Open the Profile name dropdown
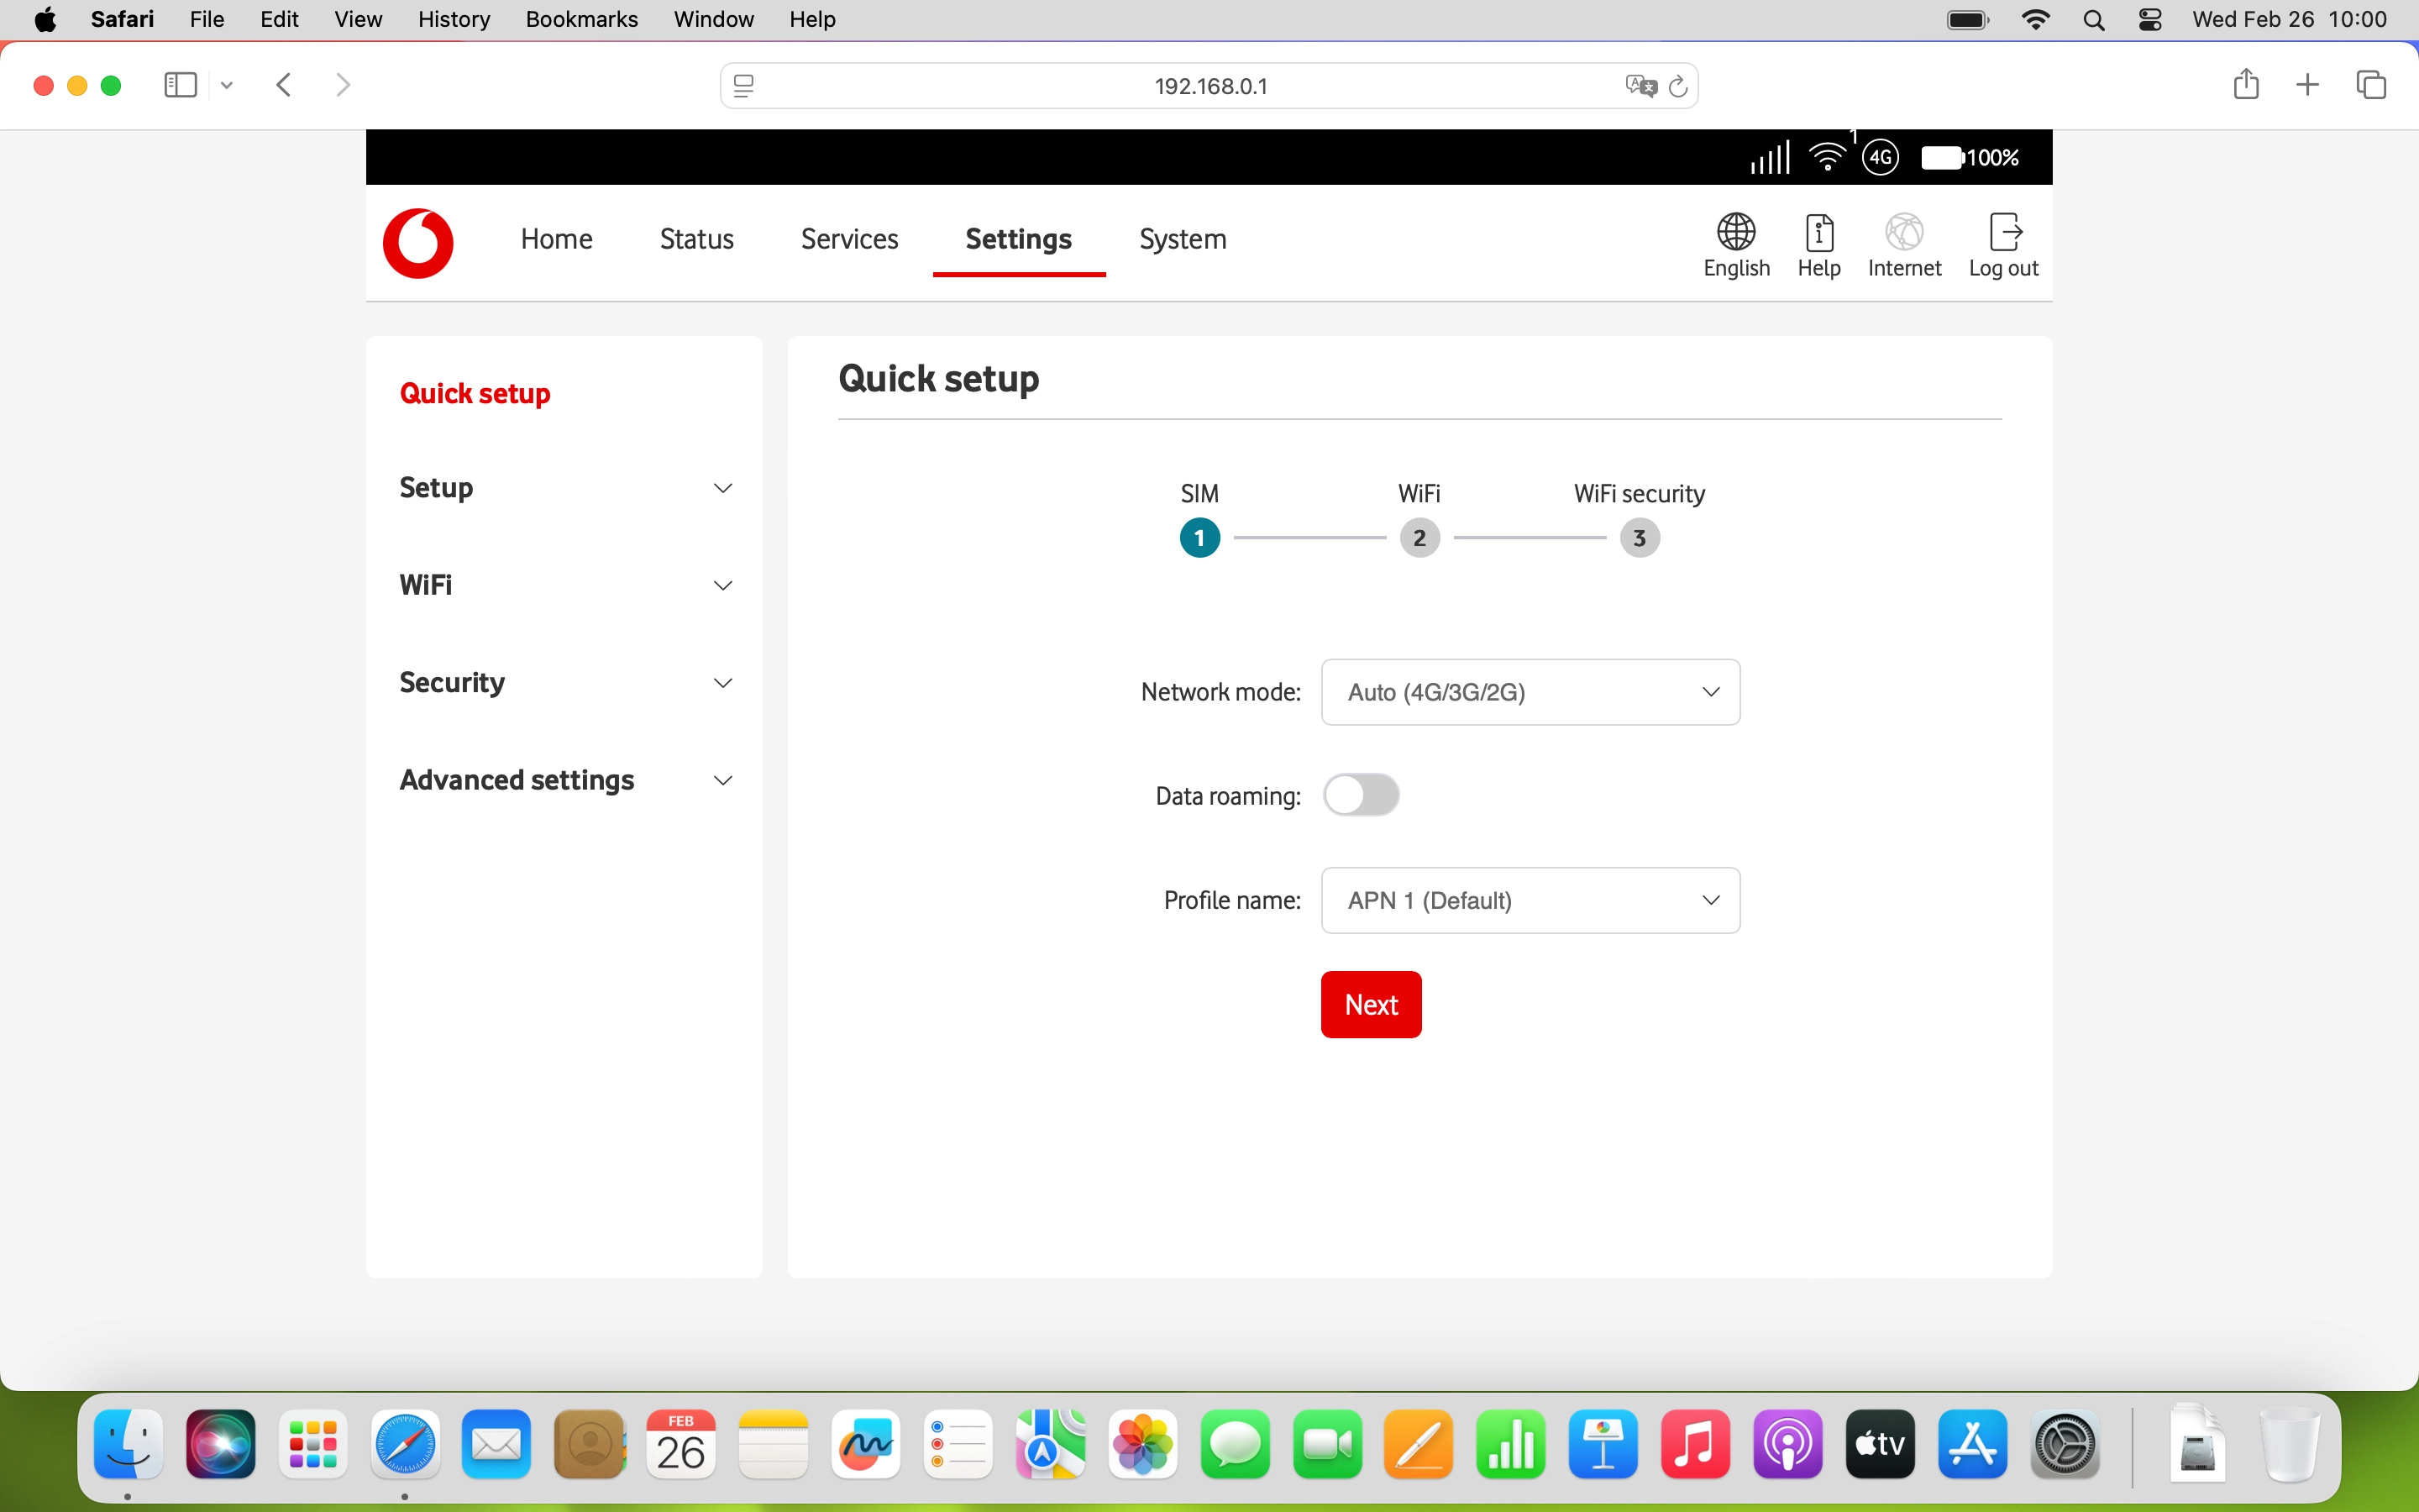This screenshot has width=2419, height=1512. click(x=1530, y=900)
